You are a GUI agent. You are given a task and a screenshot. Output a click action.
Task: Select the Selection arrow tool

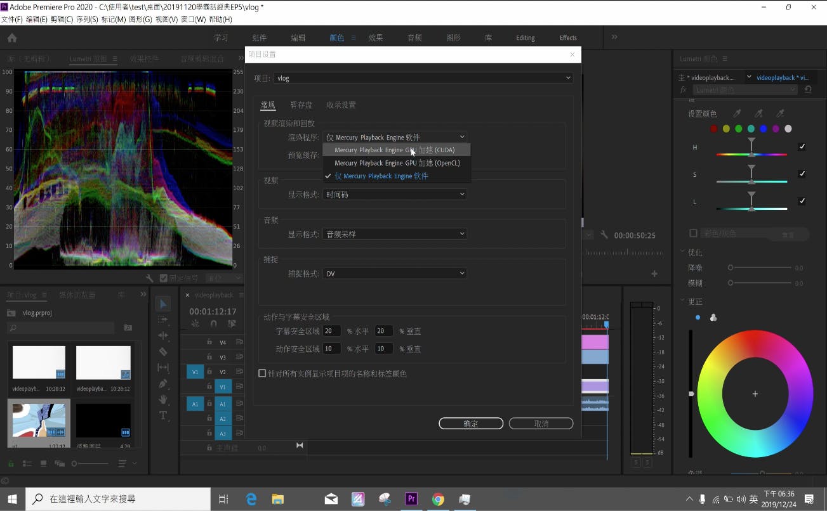(163, 304)
